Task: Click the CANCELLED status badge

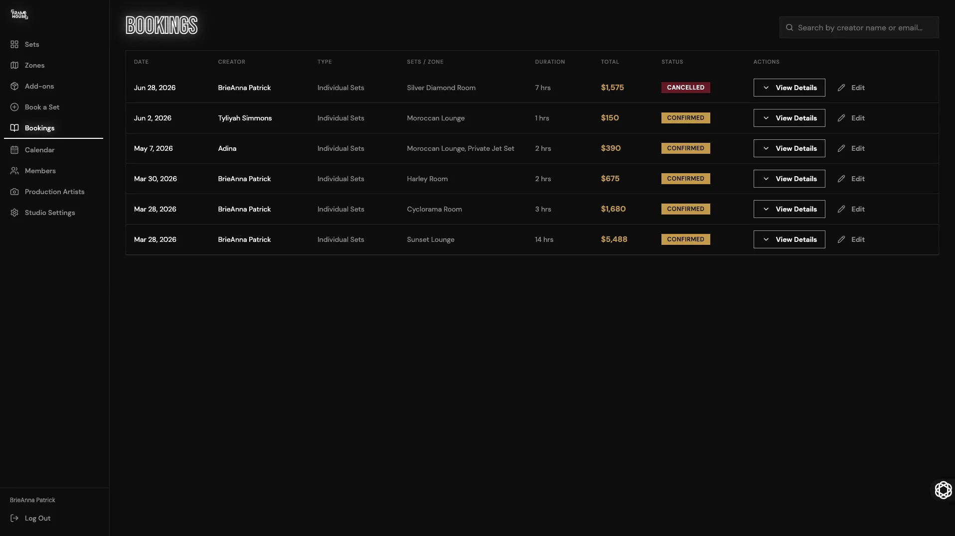Action: [x=685, y=88]
